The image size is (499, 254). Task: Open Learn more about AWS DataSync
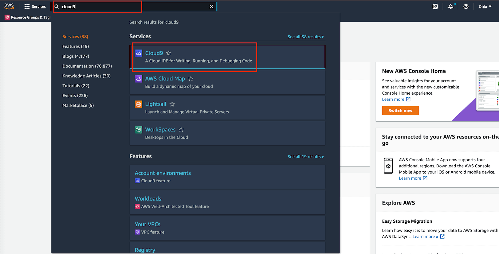point(429,236)
